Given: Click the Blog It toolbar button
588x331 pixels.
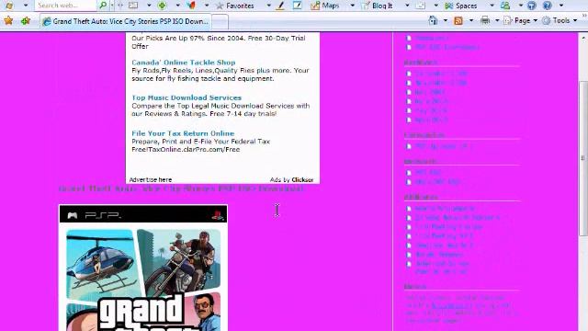Looking at the screenshot, I should tap(377, 6).
